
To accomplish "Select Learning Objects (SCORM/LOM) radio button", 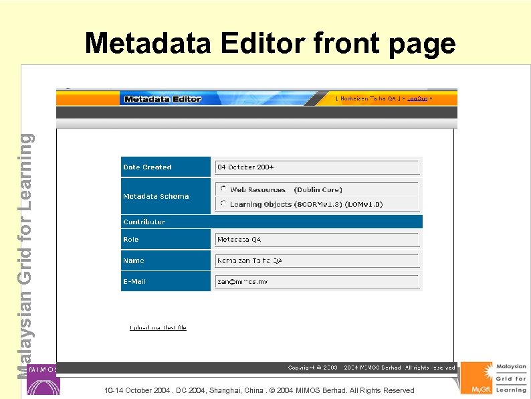I will (223, 203).
